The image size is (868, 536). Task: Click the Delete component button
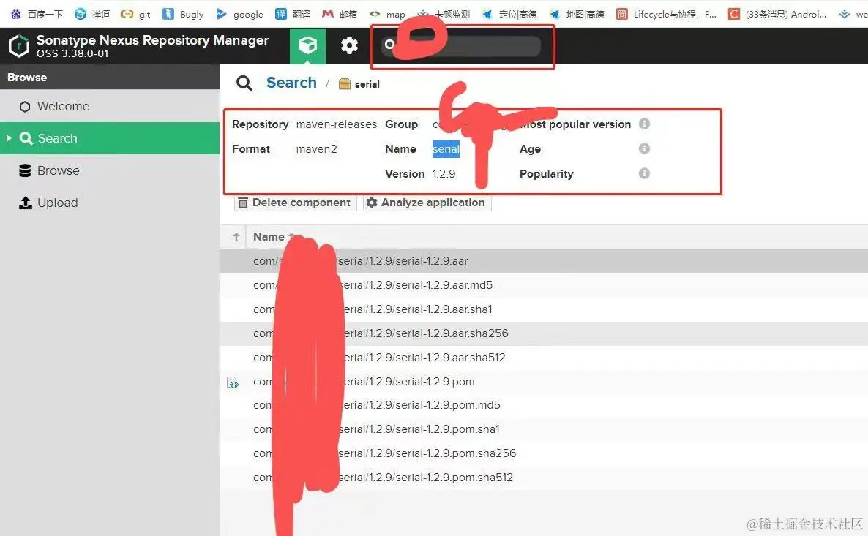click(296, 203)
